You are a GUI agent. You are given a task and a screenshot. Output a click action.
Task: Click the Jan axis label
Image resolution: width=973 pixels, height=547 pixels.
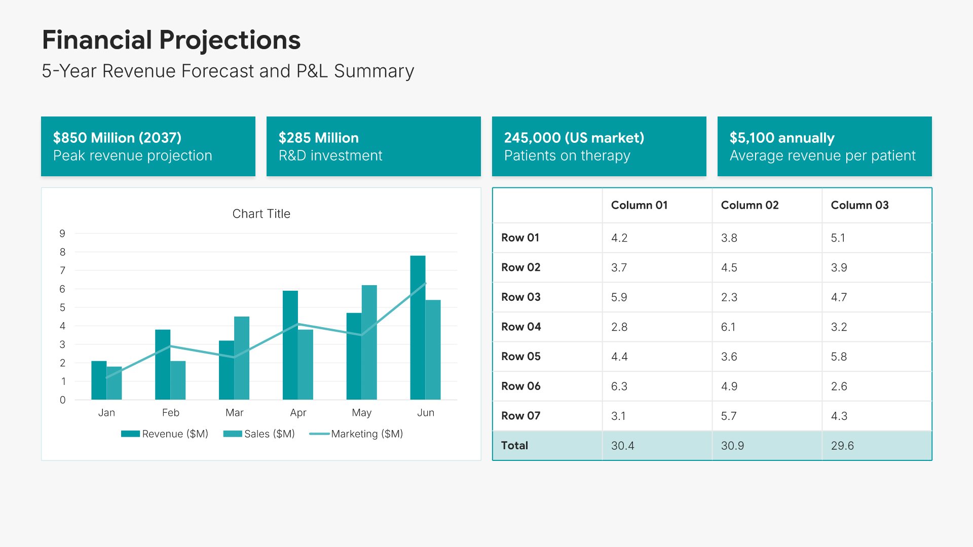(106, 413)
